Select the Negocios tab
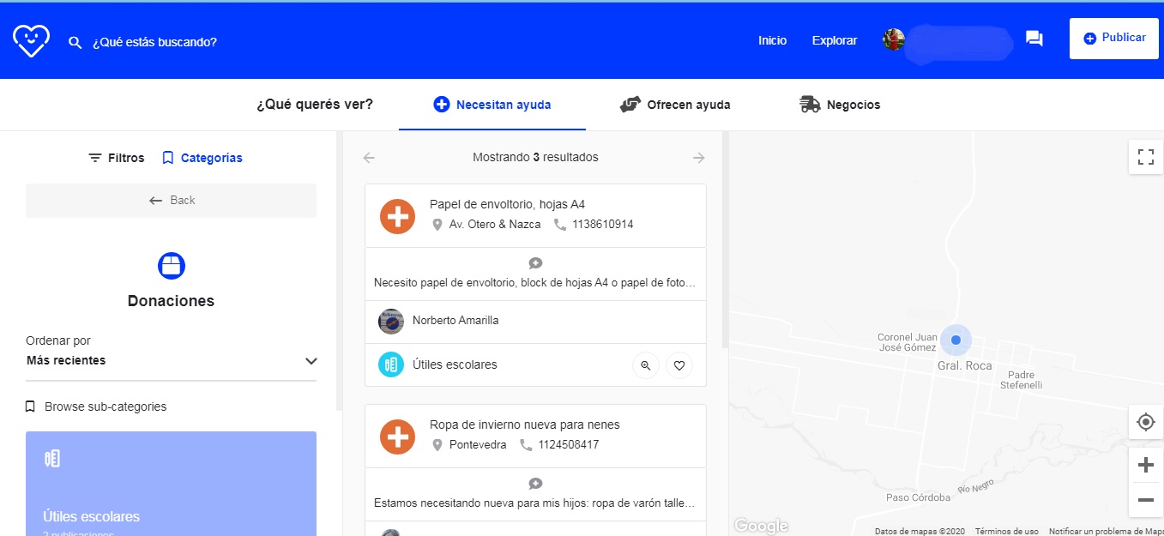 840,105
